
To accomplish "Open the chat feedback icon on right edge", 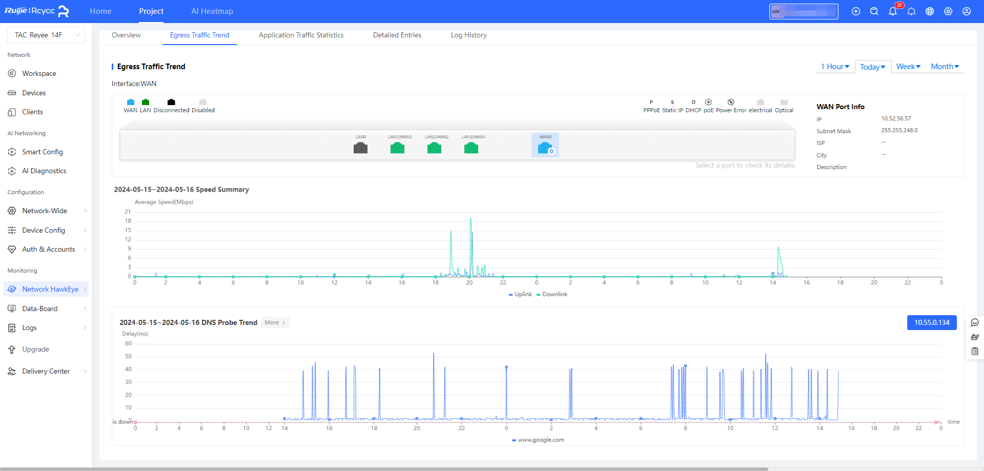I will click(975, 322).
